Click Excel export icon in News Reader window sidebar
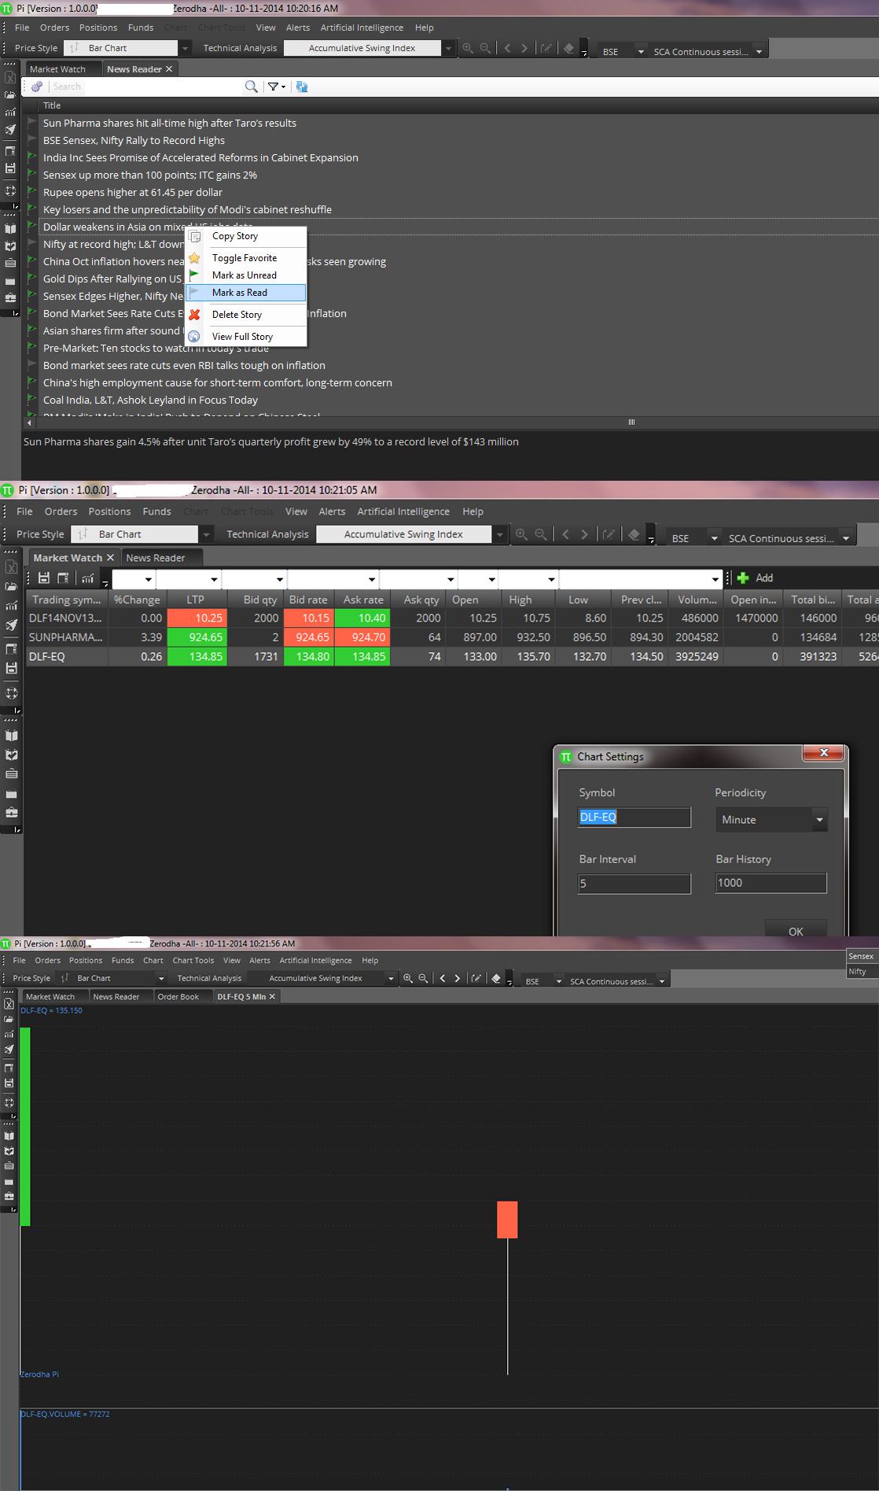Viewport: 879px width, 1491px height. click(x=10, y=77)
